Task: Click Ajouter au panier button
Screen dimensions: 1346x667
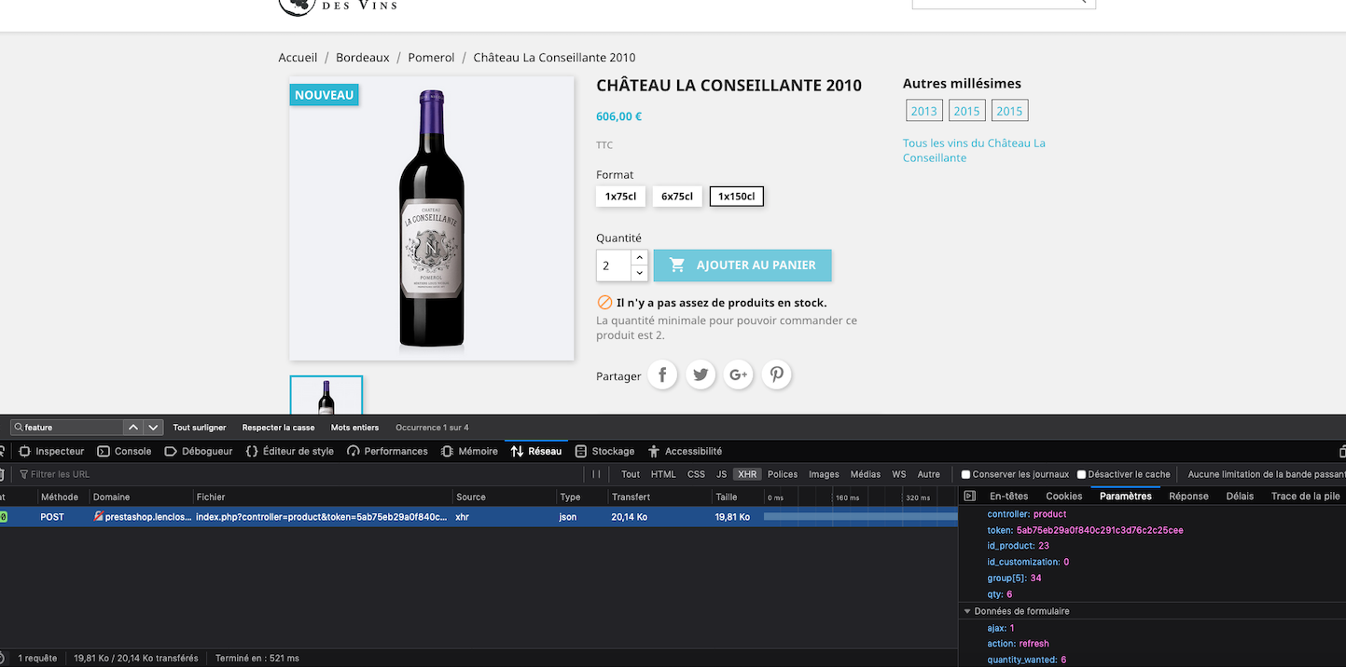Action: coord(742,265)
